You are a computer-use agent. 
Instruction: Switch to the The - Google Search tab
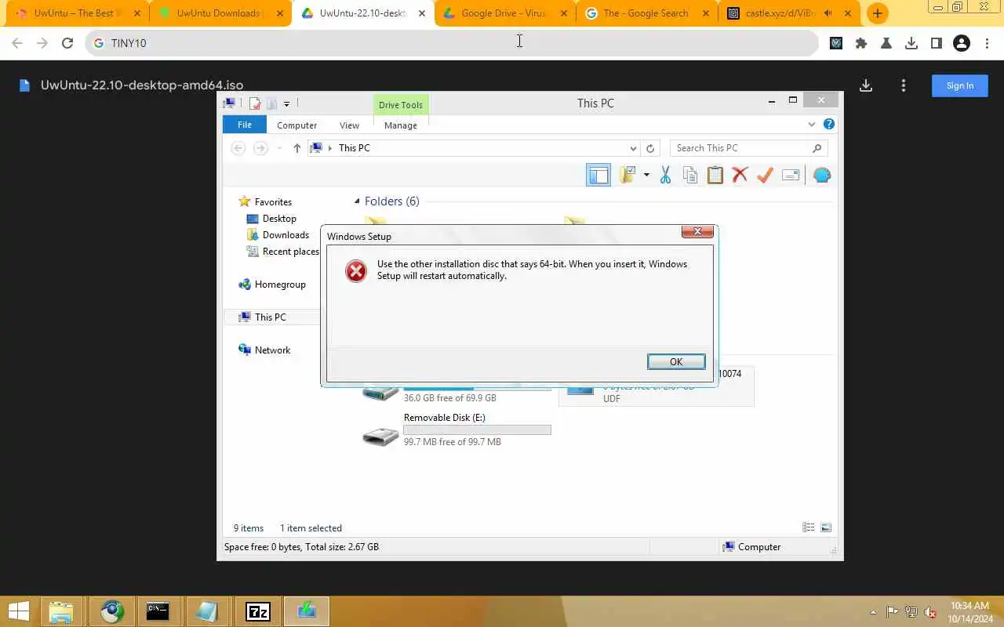click(x=646, y=13)
